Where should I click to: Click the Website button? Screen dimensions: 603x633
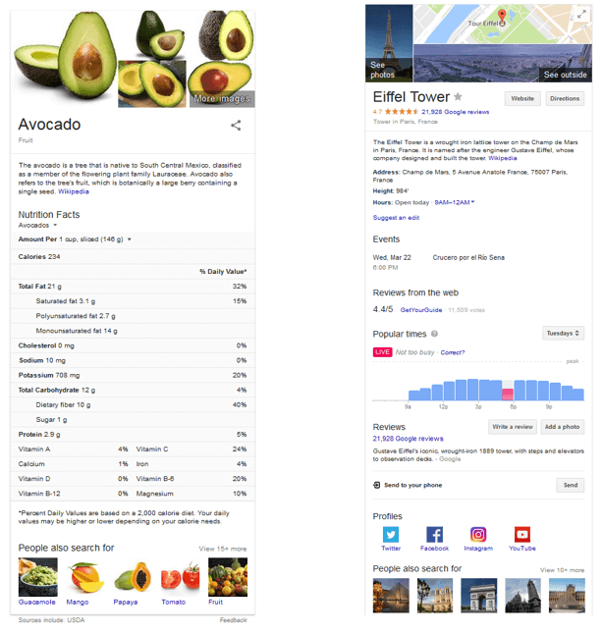(522, 99)
